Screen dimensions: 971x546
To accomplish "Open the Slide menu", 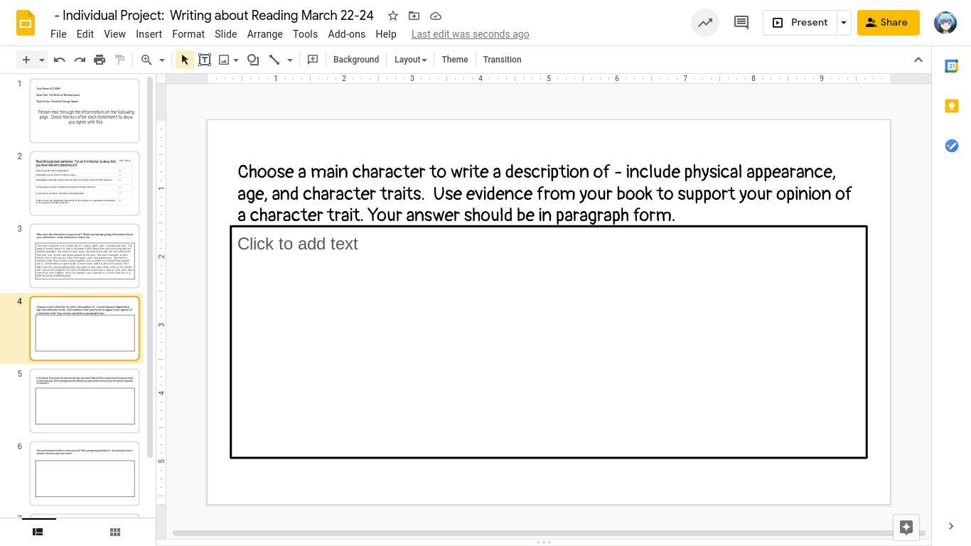I will pyautogui.click(x=226, y=34).
